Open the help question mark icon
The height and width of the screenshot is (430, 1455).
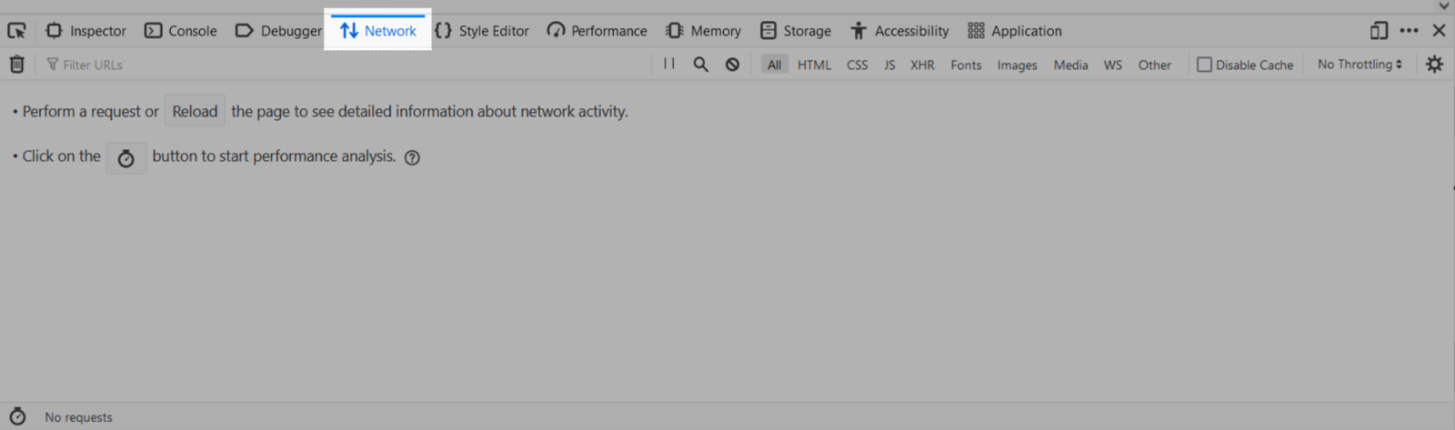pyautogui.click(x=412, y=157)
